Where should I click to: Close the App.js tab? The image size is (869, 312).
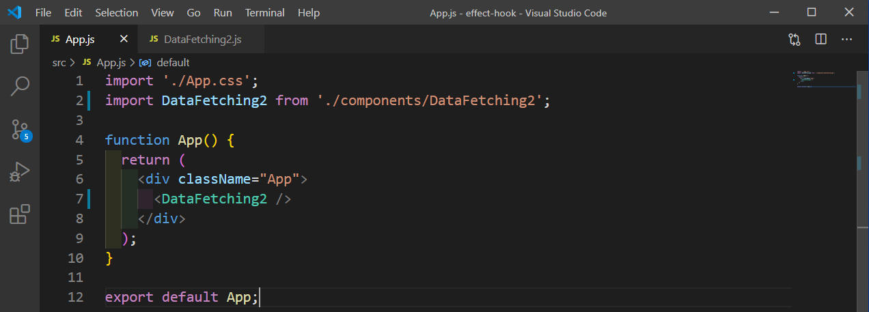pos(124,40)
